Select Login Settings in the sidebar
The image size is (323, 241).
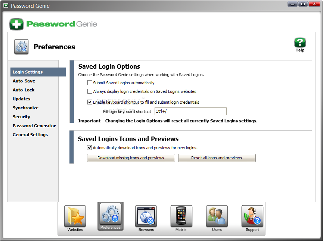coord(38,72)
